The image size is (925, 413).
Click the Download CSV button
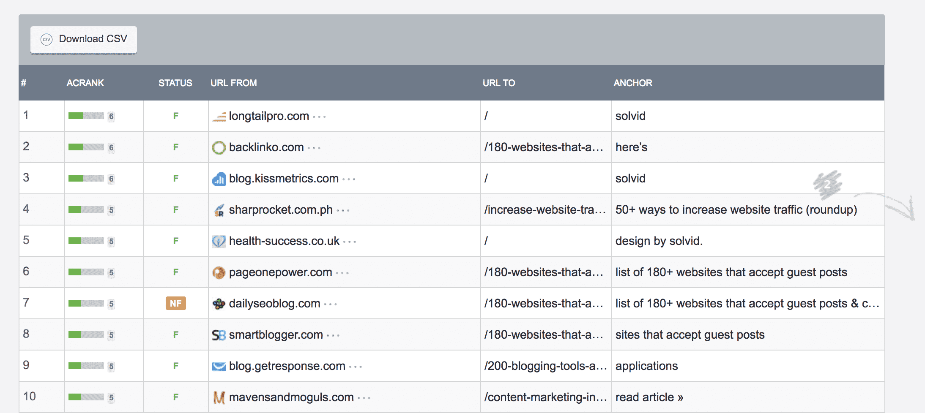pyautogui.click(x=84, y=40)
